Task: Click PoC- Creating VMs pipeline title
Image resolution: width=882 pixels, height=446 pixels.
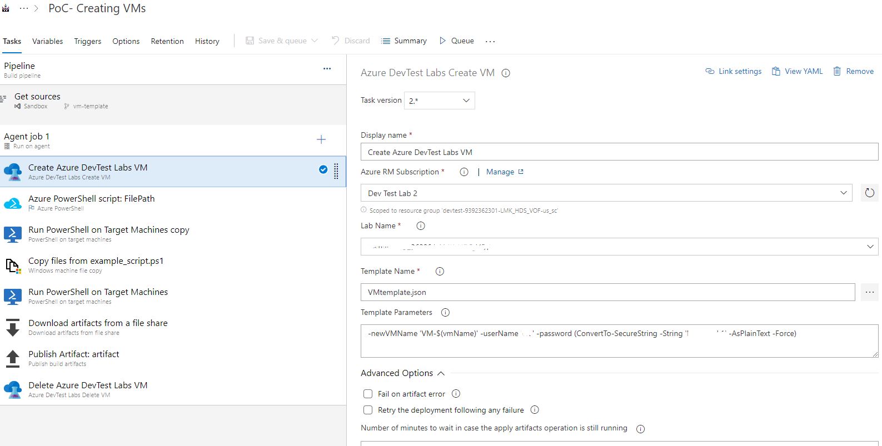Action: [97, 8]
